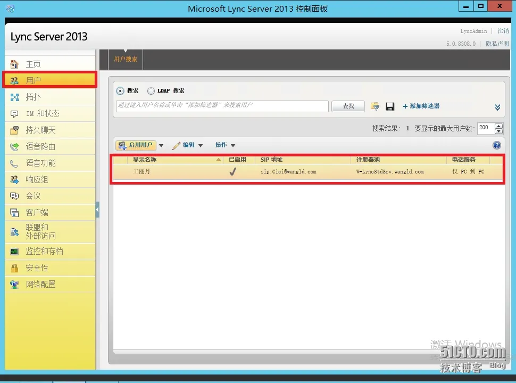The width and height of the screenshot is (516, 383).
Task: Click the 语音功能 handset icon
Action: coord(14,163)
